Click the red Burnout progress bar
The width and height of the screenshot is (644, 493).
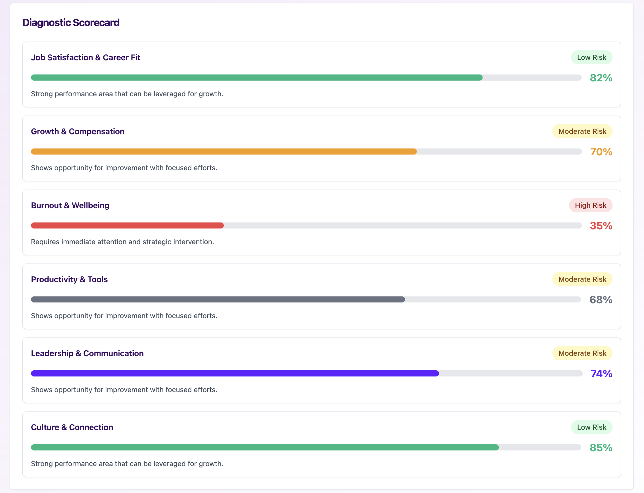pyautogui.click(x=127, y=226)
